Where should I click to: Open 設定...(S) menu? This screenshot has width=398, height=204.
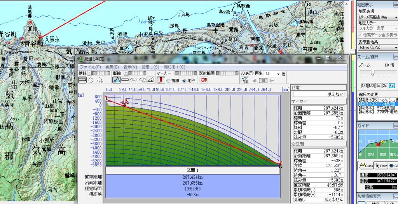150,67
